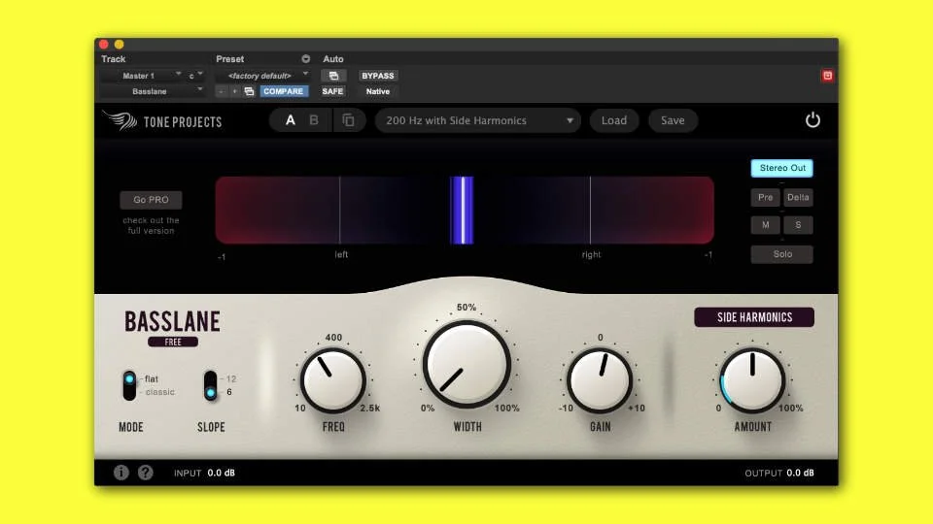Click the Auto header label
The height and width of the screenshot is (524, 933).
(x=333, y=59)
